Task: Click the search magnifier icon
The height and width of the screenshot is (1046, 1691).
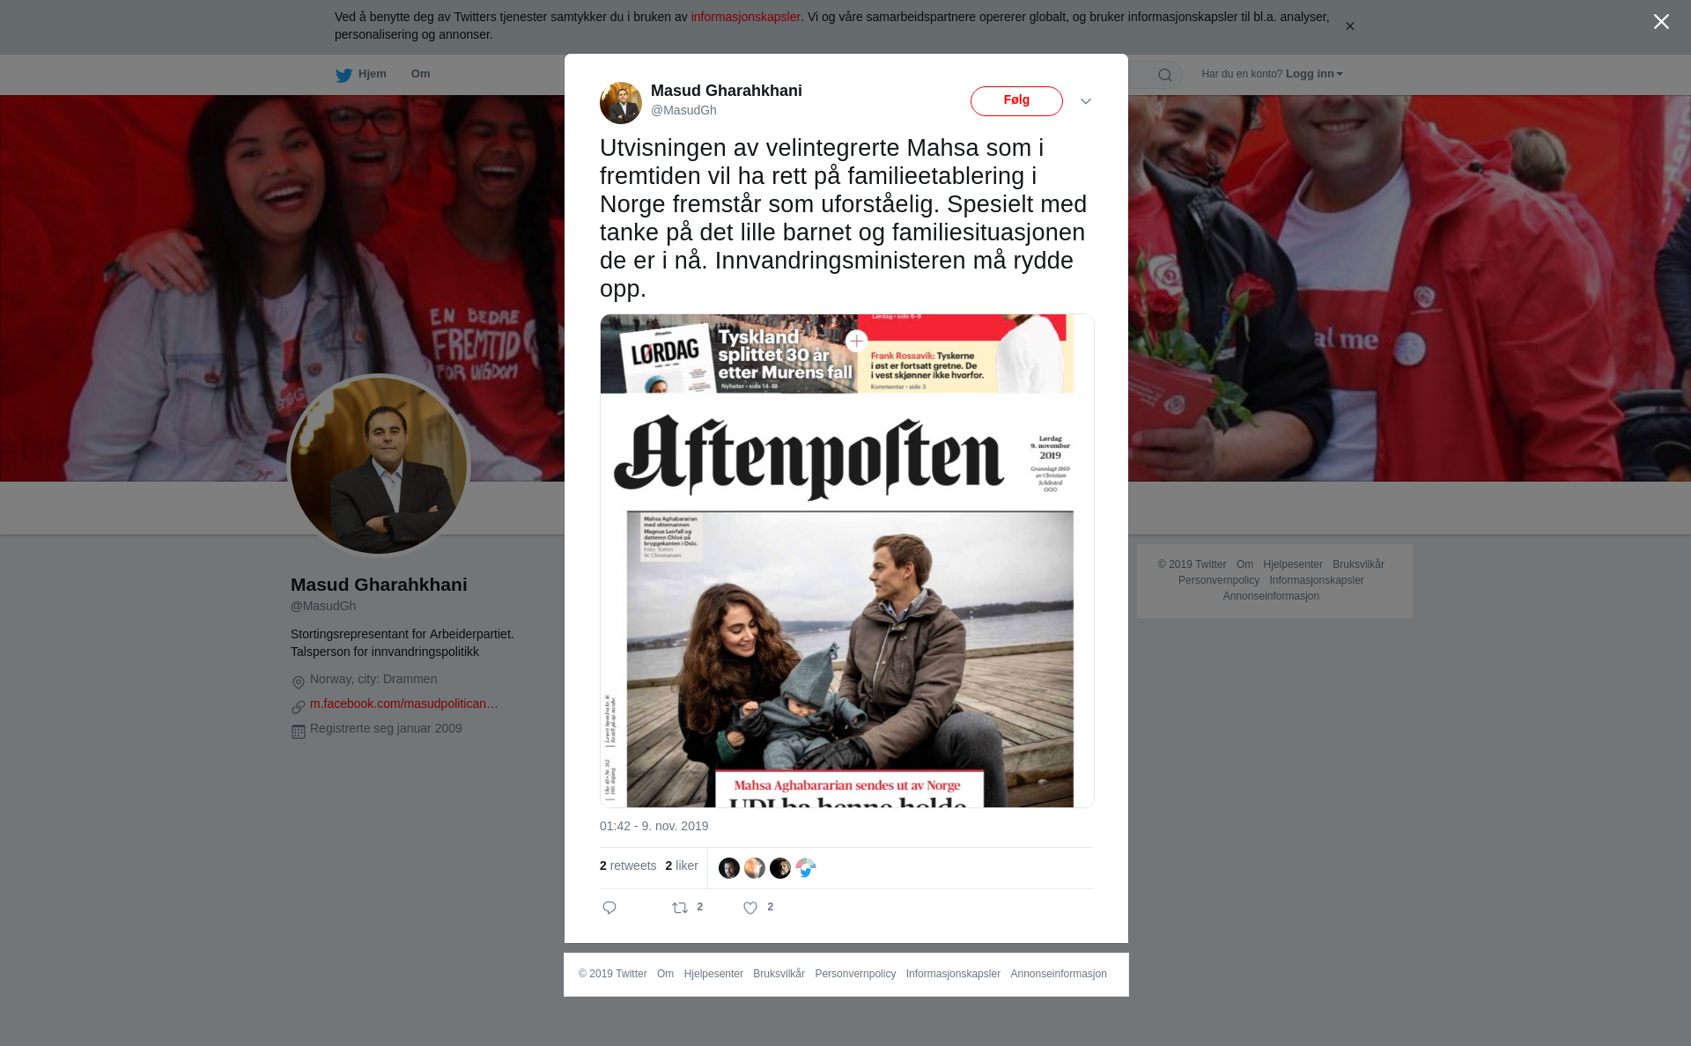Action: point(1165,75)
